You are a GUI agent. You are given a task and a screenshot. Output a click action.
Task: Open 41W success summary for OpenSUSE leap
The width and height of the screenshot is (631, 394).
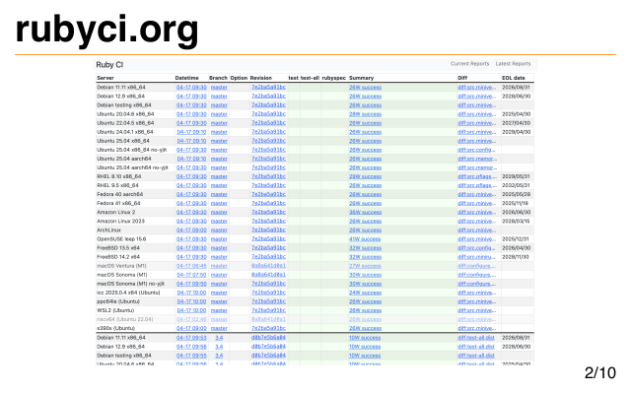[x=365, y=238]
